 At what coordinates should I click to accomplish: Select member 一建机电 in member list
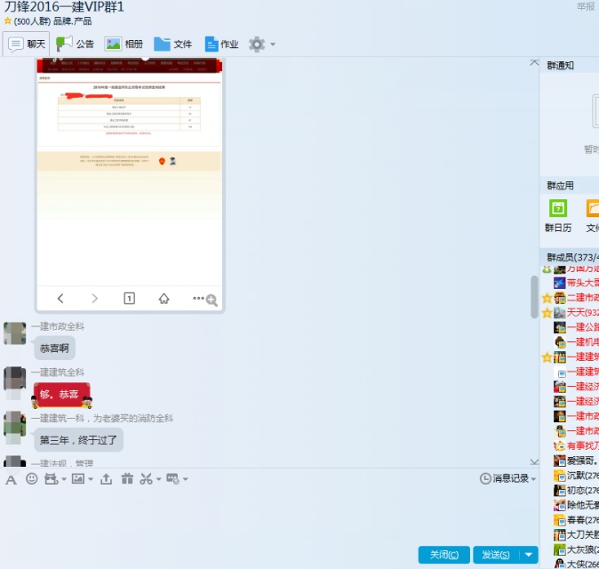coord(576,342)
